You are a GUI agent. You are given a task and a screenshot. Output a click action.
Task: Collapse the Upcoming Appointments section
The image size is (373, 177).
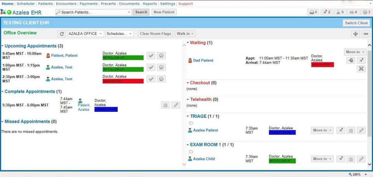click(2, 46)
